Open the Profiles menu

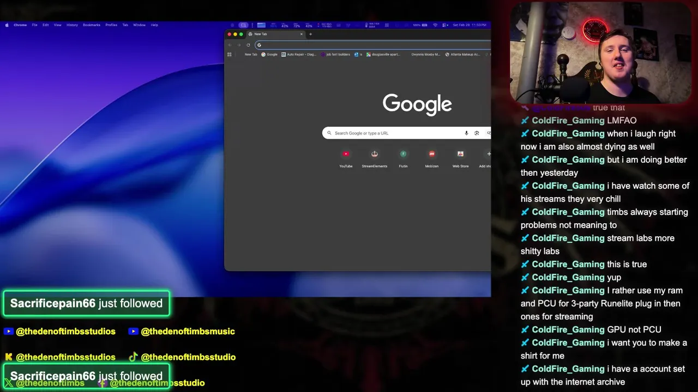pyautogui.click(x=111, y=25)
